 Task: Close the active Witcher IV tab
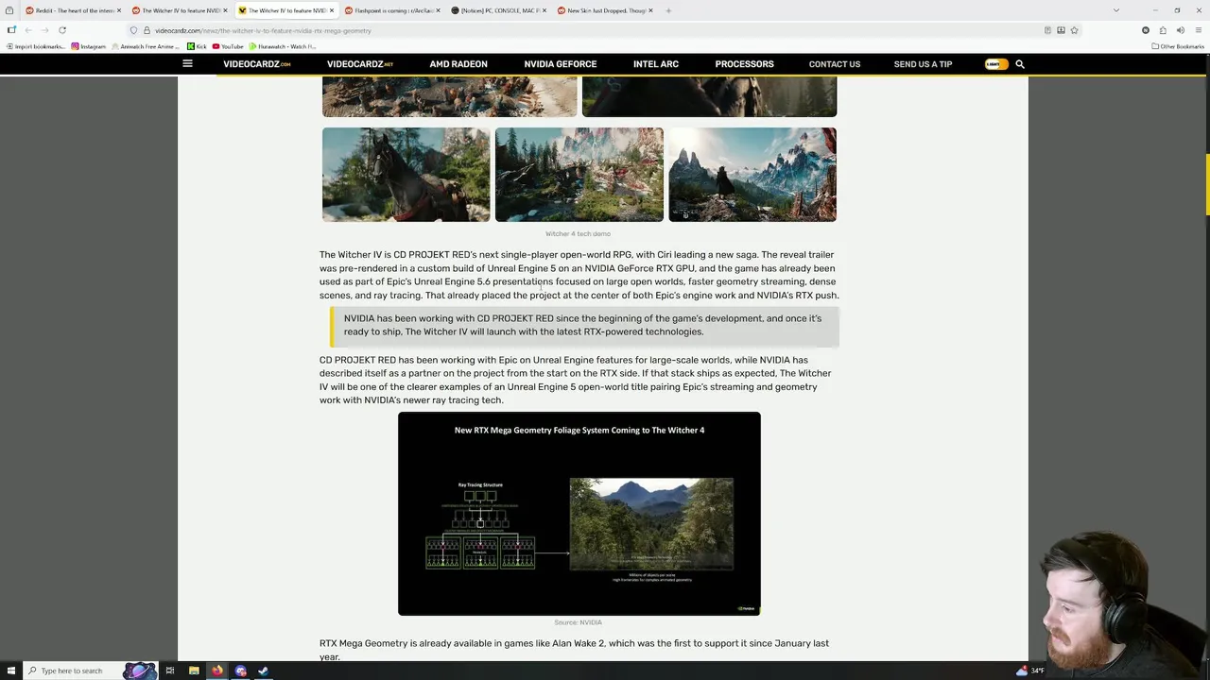point(331,10)
